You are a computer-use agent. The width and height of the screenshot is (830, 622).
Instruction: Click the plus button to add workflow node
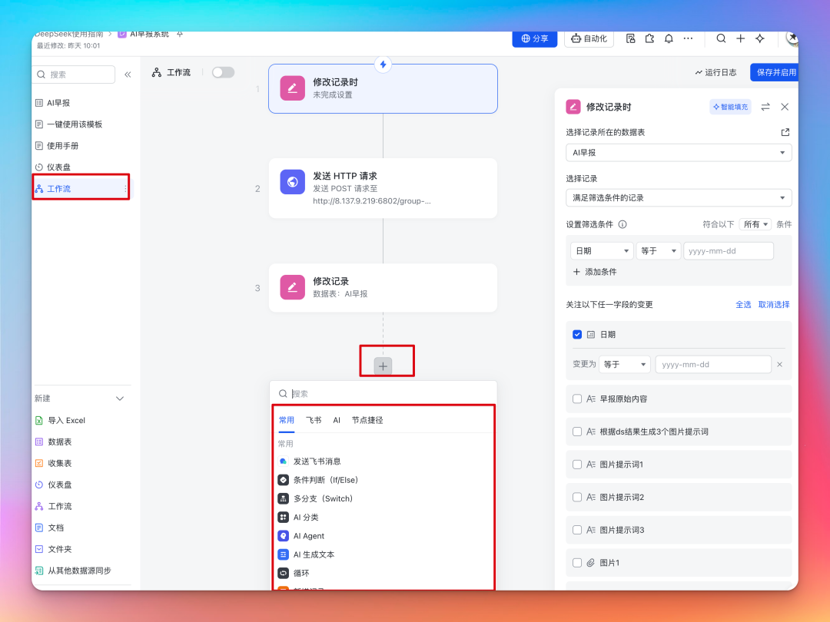pyautogui.click(x=383, y=366)
